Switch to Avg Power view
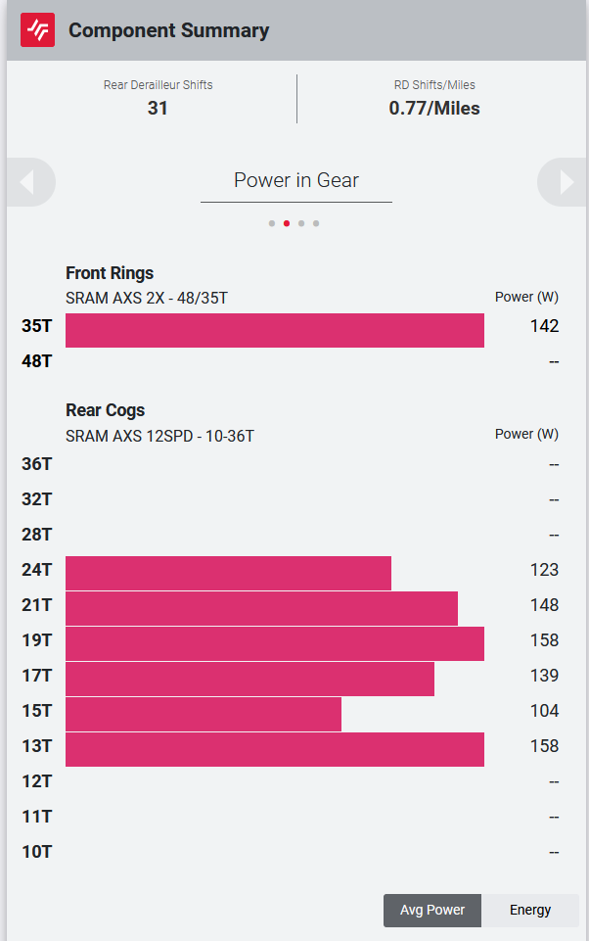The height and width of the screenshot is (941, 589). coord(432,910)
